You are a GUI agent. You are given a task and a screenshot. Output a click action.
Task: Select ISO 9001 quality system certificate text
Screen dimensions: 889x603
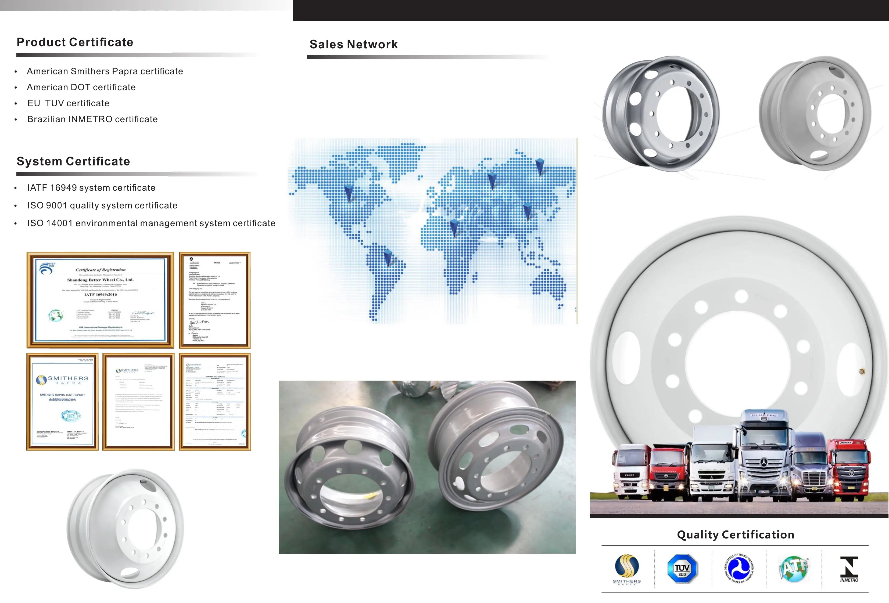pyautogui.click(x=102, y=205)
